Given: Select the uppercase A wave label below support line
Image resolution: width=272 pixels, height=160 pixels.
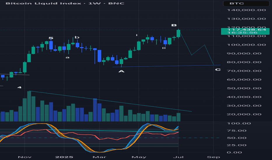Looking at the screenshot, I should 121,71.
